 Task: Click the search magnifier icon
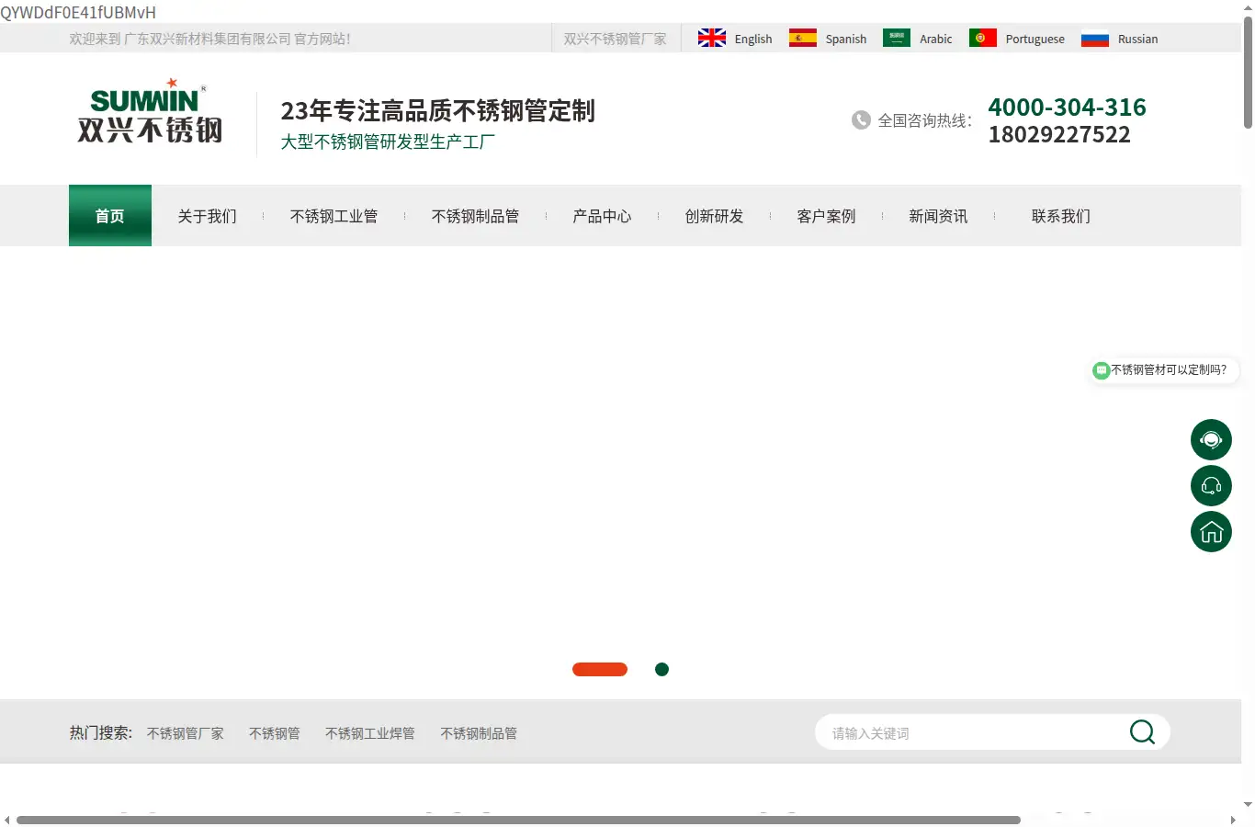click(x=1142, y=732)
